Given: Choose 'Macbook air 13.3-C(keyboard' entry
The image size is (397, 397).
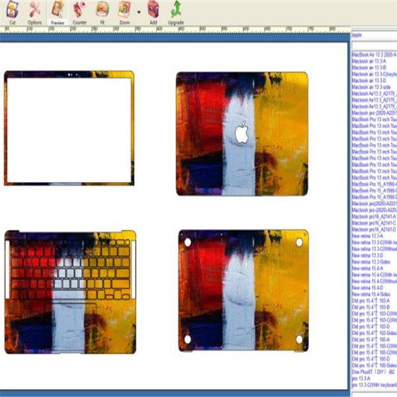Looking at the screenshot, I should click(374, 74).
